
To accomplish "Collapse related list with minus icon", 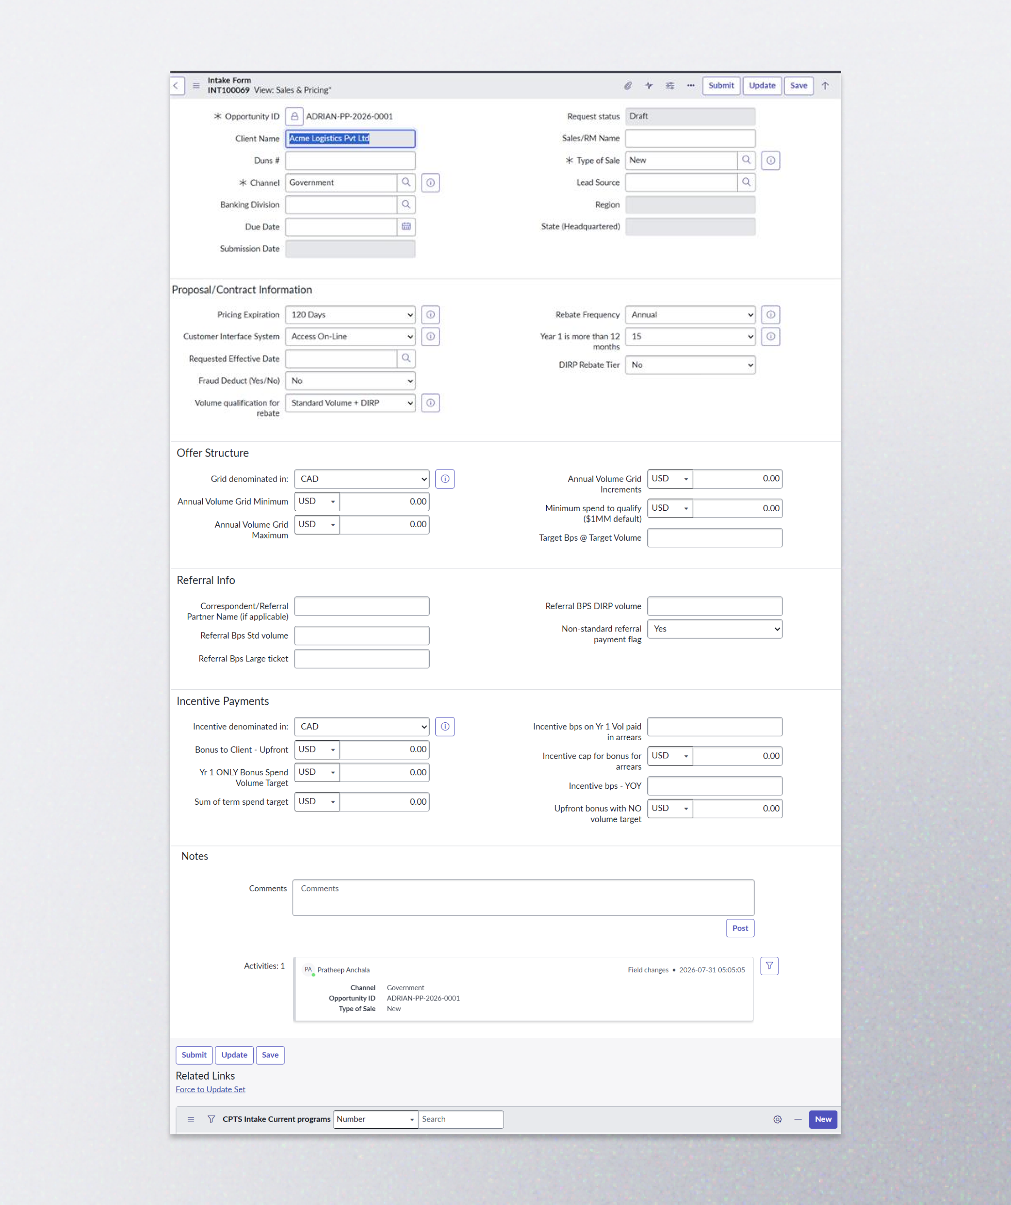I will 798,1119.
